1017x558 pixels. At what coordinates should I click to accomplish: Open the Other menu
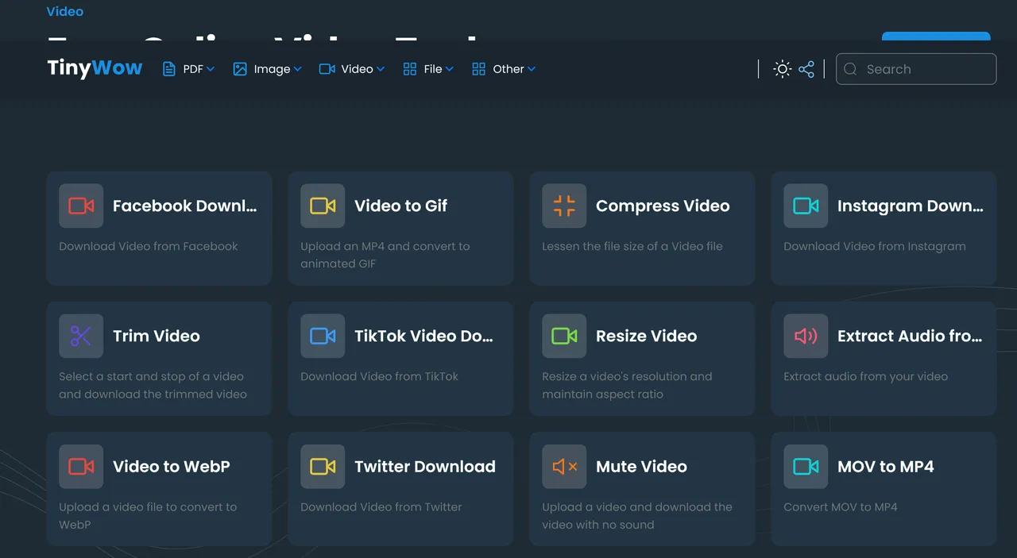(505, 69)
